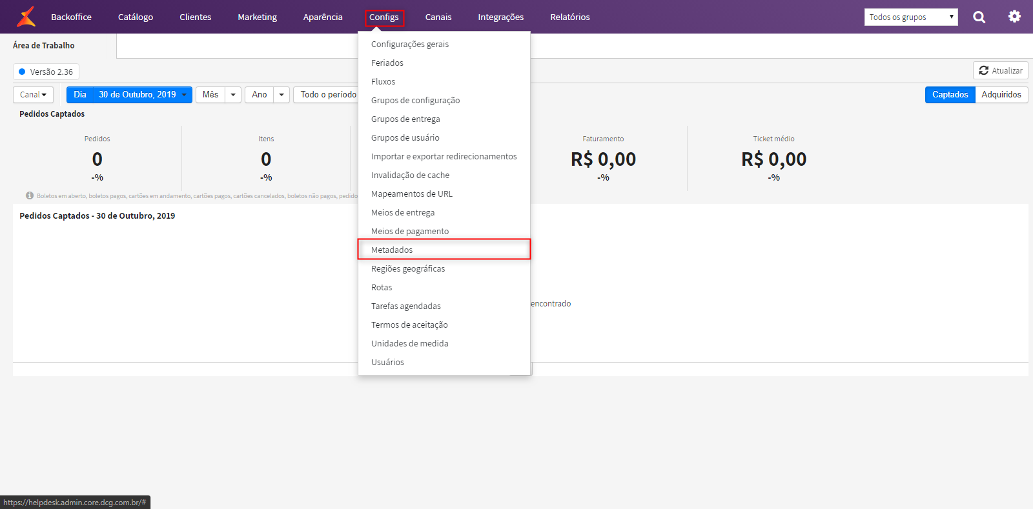This screenshot has height=509, width=1033.
Task: Open Importar e exportar redirecionamentos
Action: (x=444, y=156)
